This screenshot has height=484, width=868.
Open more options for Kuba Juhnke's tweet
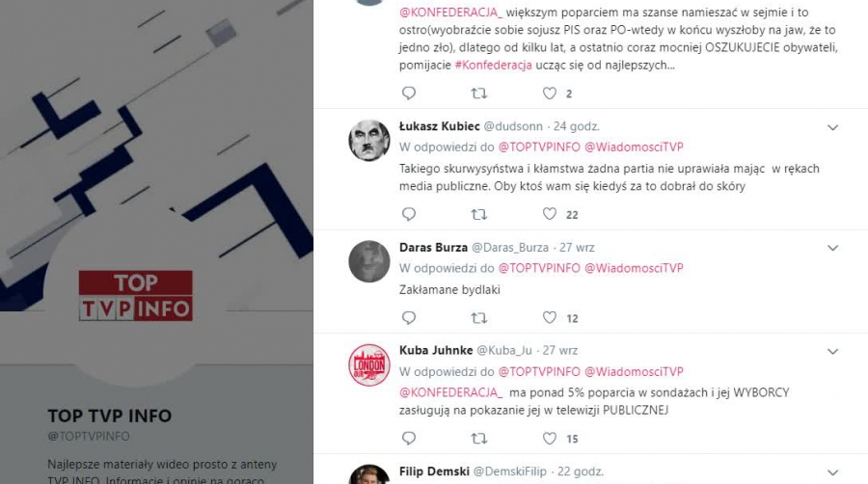[x=832, y=351]
